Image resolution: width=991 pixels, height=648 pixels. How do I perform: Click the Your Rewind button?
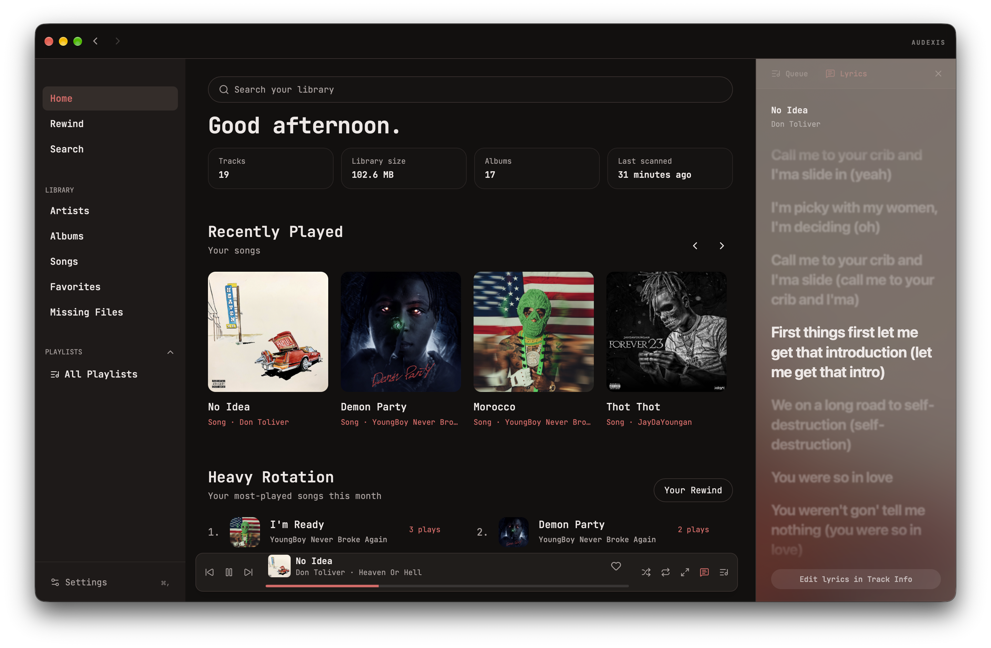[693, 490]
